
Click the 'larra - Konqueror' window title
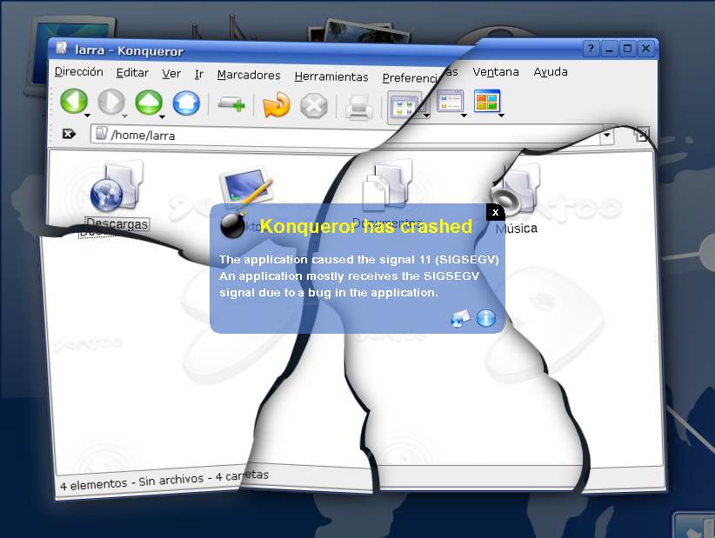(129, 50)
